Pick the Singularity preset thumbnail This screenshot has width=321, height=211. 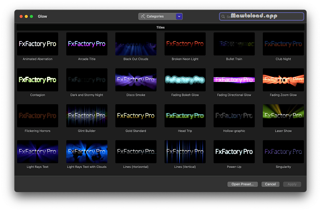[x=283, y=152]
